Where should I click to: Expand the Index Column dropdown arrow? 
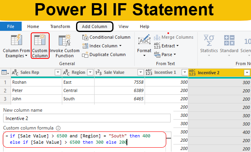pos(121,46)
